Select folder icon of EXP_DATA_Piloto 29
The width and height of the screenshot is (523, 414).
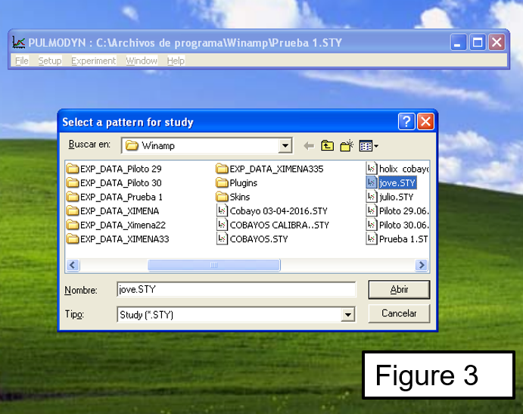73,169
